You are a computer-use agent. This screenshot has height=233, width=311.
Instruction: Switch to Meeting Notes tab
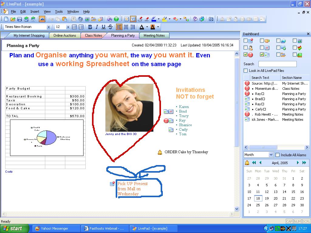pos(154,35)
